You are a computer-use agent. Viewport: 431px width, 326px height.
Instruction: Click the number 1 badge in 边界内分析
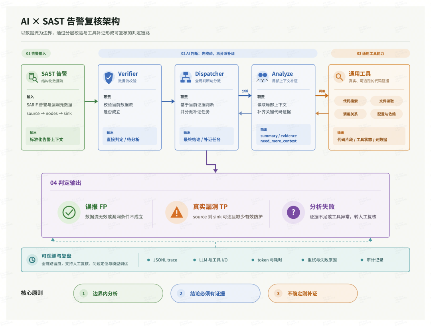click(84, 293)
